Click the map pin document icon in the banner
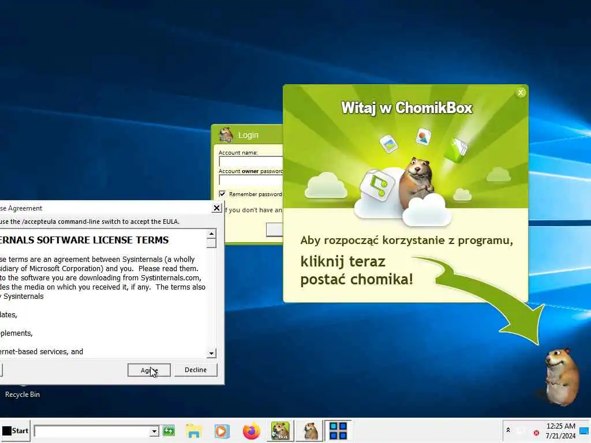591x443 pixels. click(423, 137)
